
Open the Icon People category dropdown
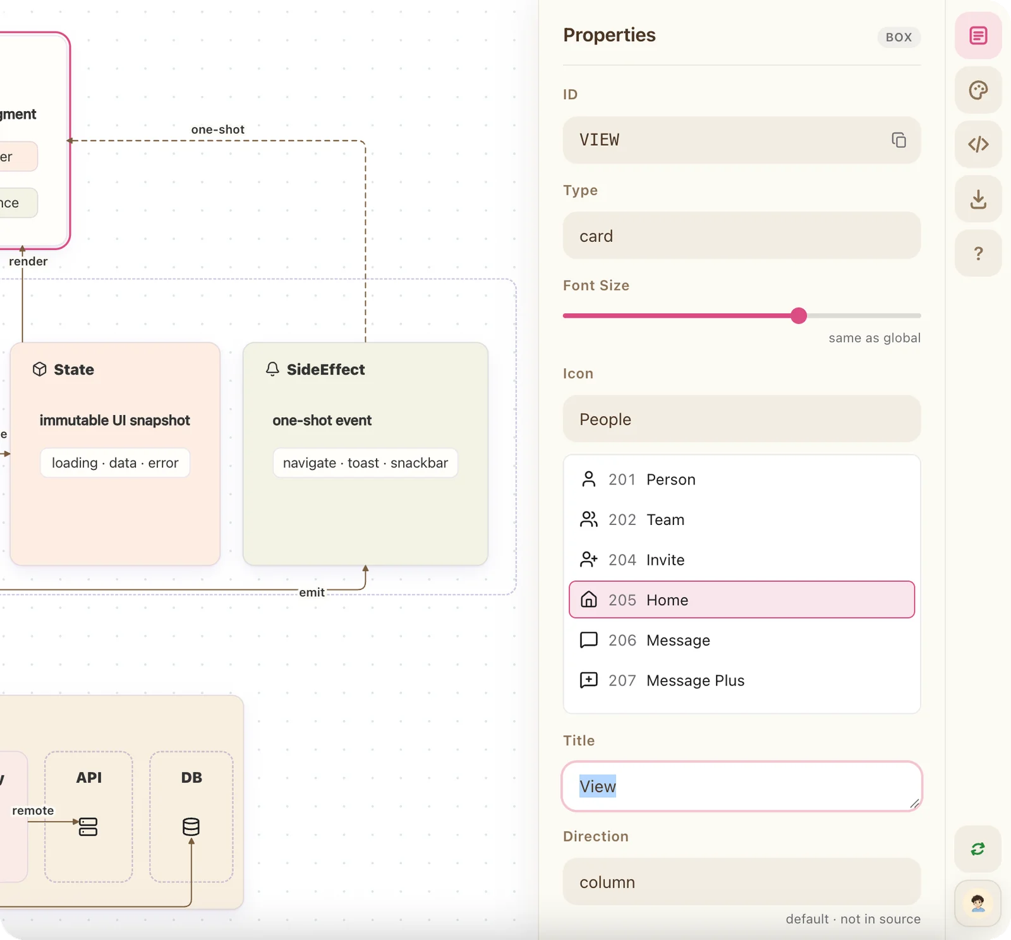point(742,419)
